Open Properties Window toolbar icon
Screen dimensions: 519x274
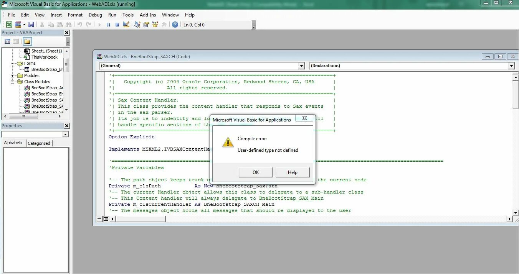click(146, 25)
